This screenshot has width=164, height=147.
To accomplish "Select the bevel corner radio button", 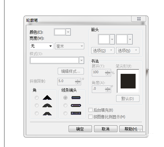I will pos(37,113).
